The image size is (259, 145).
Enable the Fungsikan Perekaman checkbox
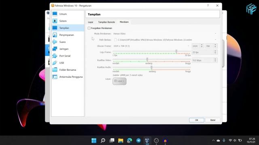click(89, 28)
